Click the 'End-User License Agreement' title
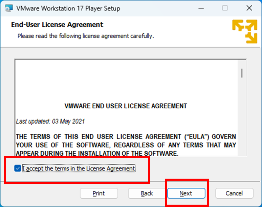 (x=57, y=25)
